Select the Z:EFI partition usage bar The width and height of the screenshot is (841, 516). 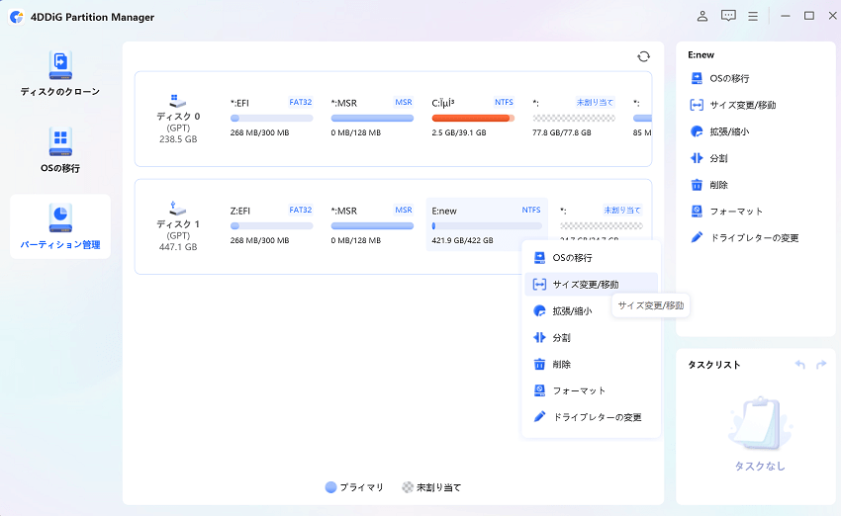pyautogui.click(x=271, y=226)
